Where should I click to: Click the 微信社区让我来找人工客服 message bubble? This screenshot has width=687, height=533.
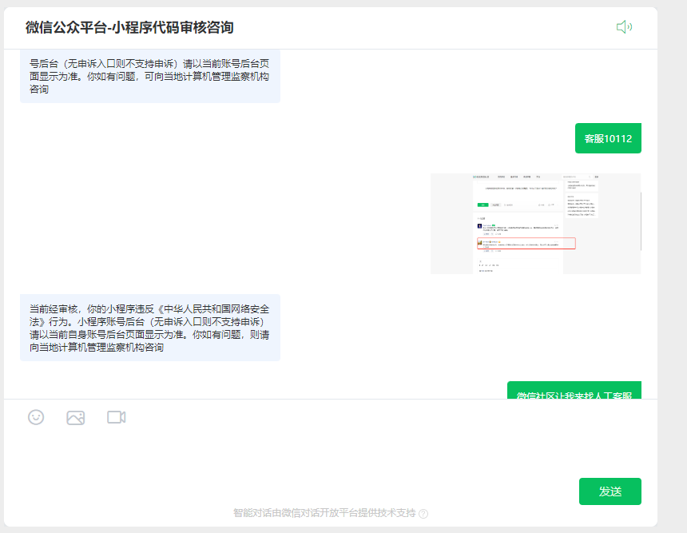(574, 391)
